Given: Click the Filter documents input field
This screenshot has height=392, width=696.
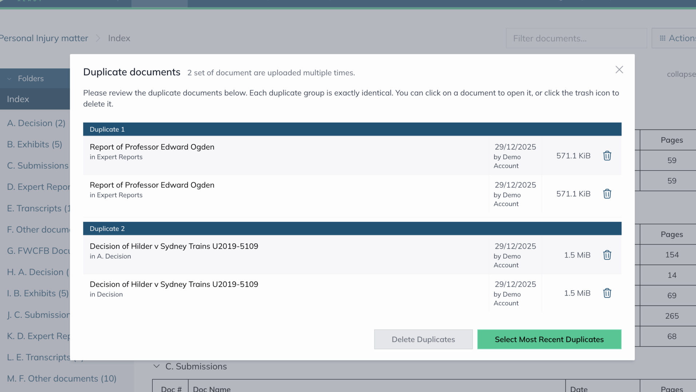Looking at the screenshot, I should 576,38.
